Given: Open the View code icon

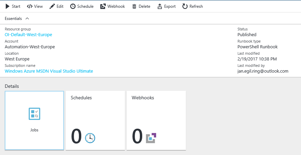Looking at the screenshot, I should [x=29, y=6].
